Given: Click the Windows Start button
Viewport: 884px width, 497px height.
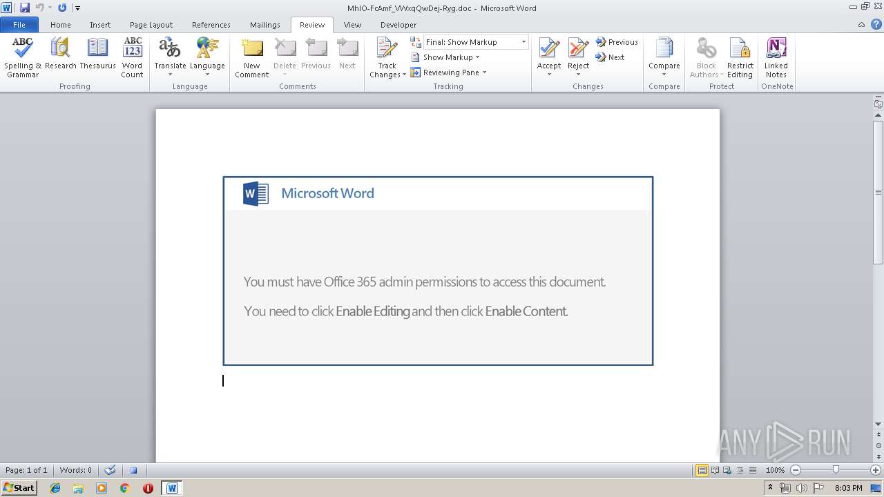Looking at the screenshot, I should (19, 488).
